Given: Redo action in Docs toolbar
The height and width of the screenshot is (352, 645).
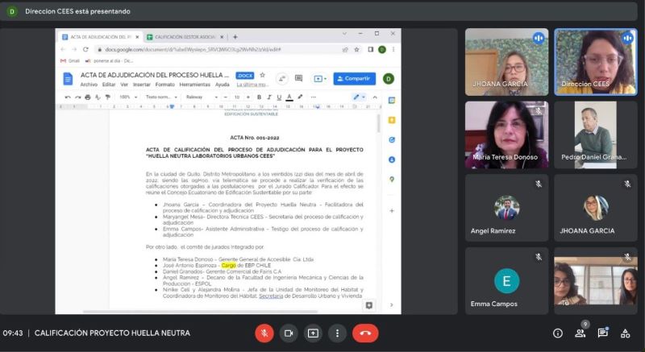Looking at the screenshot, I should tap(77, 97).
